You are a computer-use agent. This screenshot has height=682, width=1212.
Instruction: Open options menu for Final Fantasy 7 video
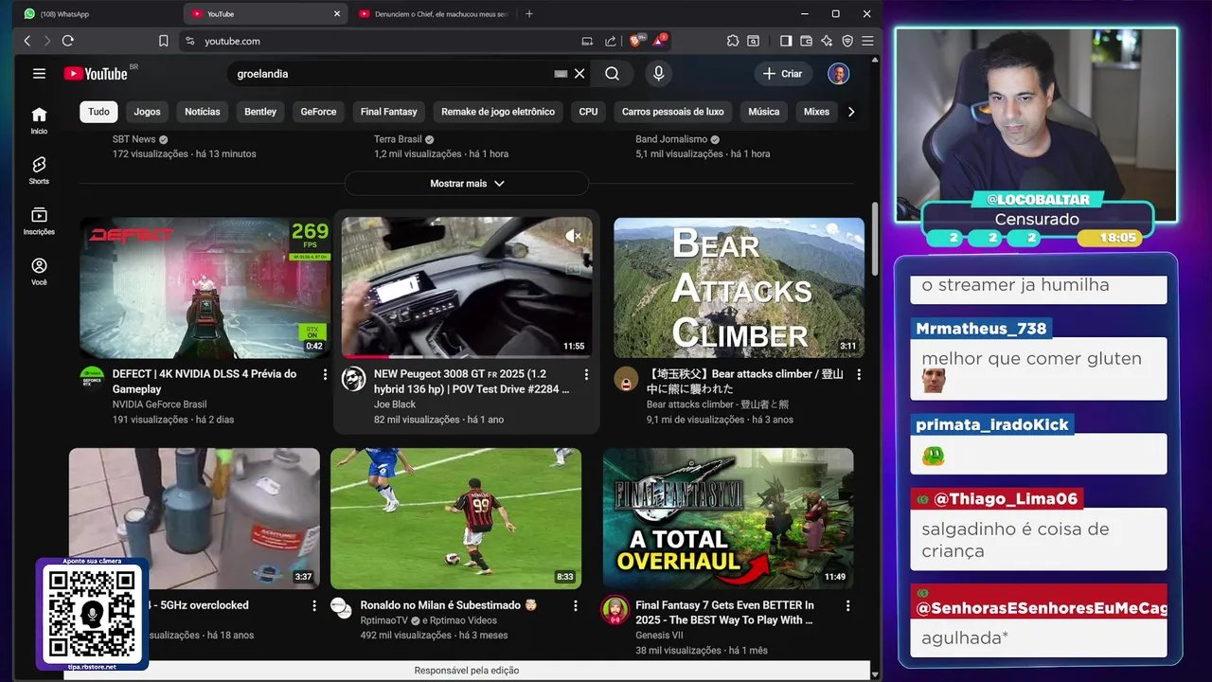(847, 606)
